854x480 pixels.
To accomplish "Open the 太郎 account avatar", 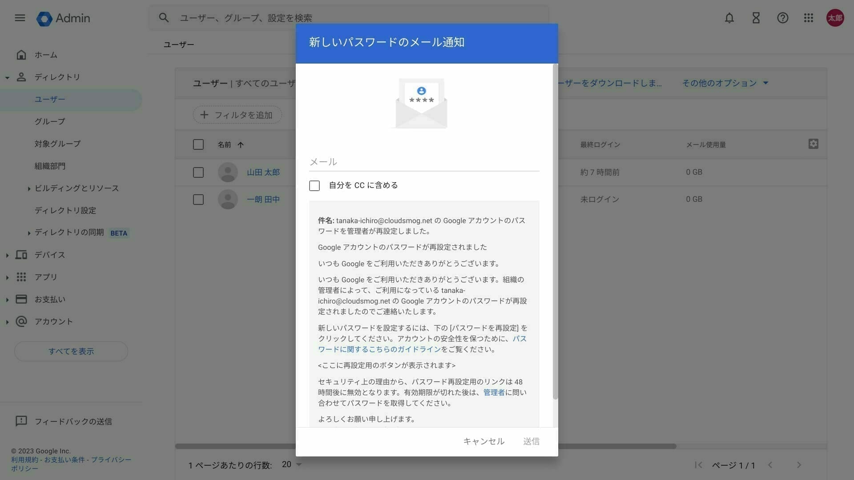I will [835, 18].
